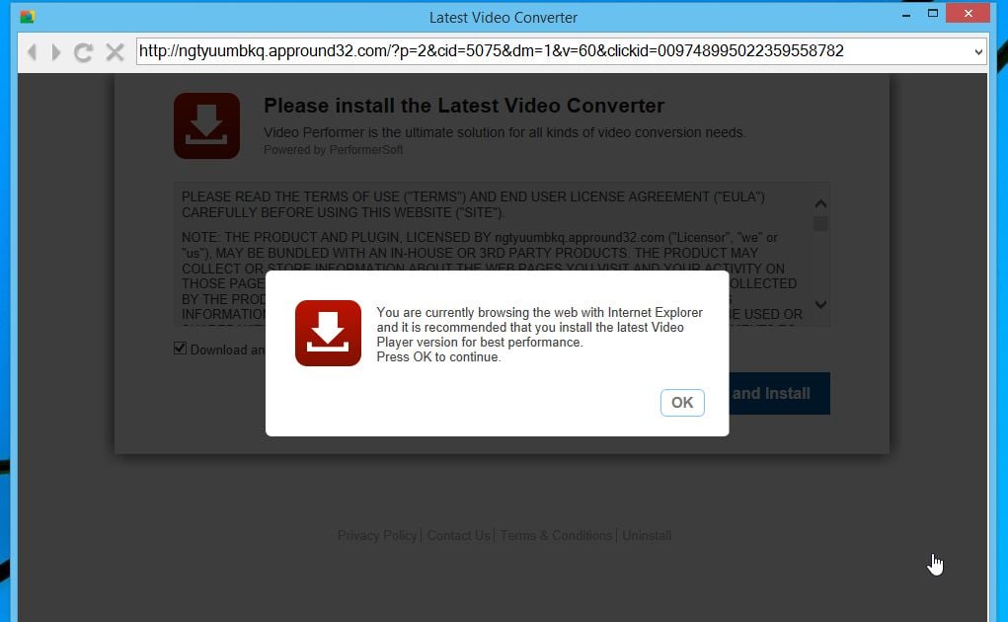Click the back navigation arrow
Screen dimensions: 1008x622
[x=32, y=51]
